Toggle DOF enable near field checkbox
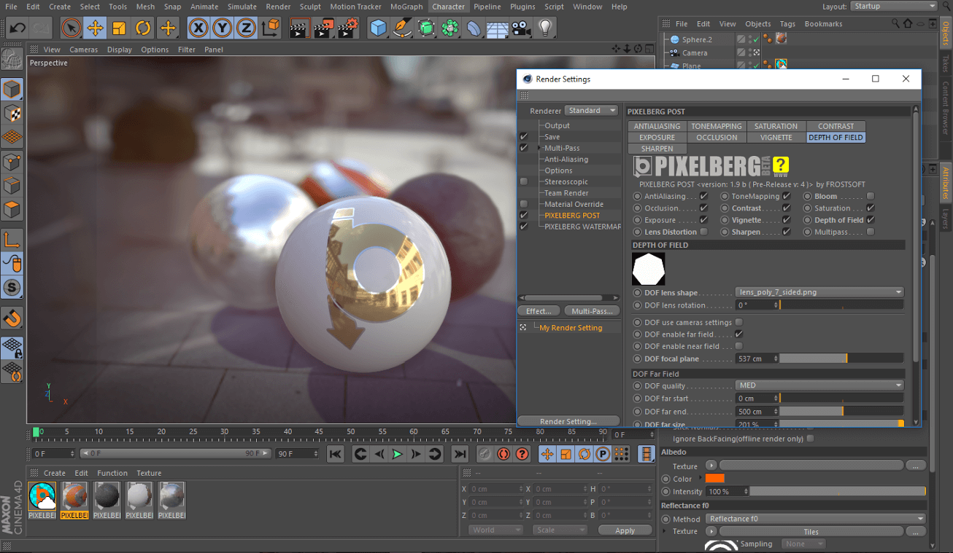This screenshot has width=953, height=553. pos(739,346)
